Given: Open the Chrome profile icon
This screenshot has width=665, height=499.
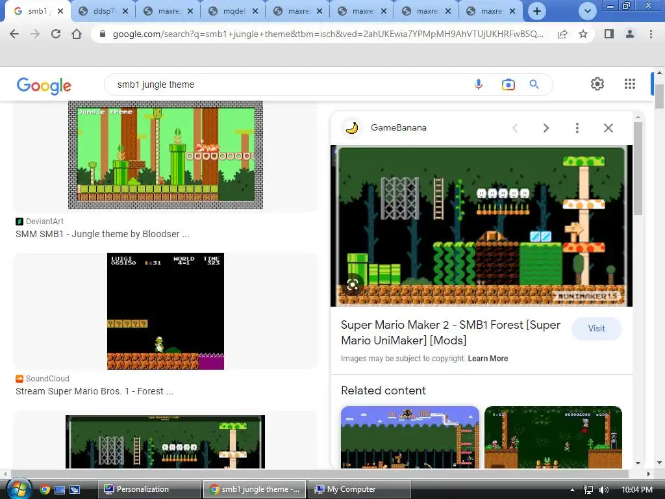Looking at the screenshot, I should (630, 34).
